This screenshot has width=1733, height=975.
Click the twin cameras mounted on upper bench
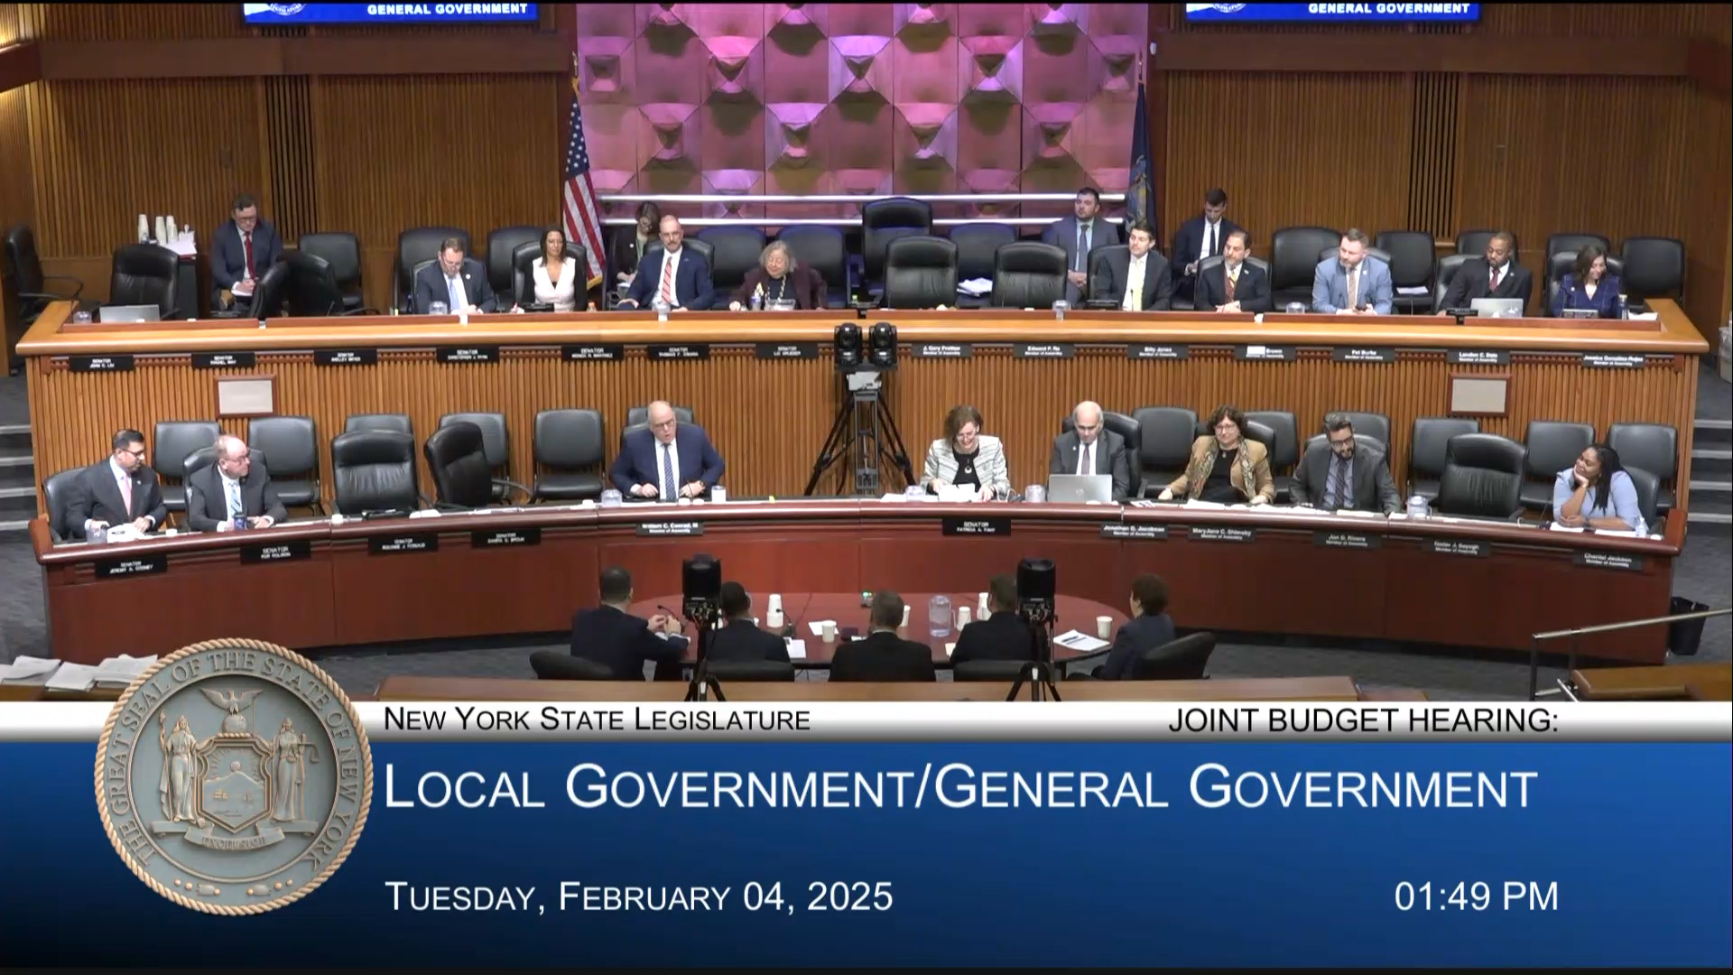coord(865,346)
